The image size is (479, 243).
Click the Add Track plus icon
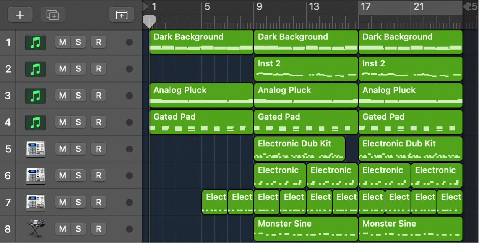(20, 15)
